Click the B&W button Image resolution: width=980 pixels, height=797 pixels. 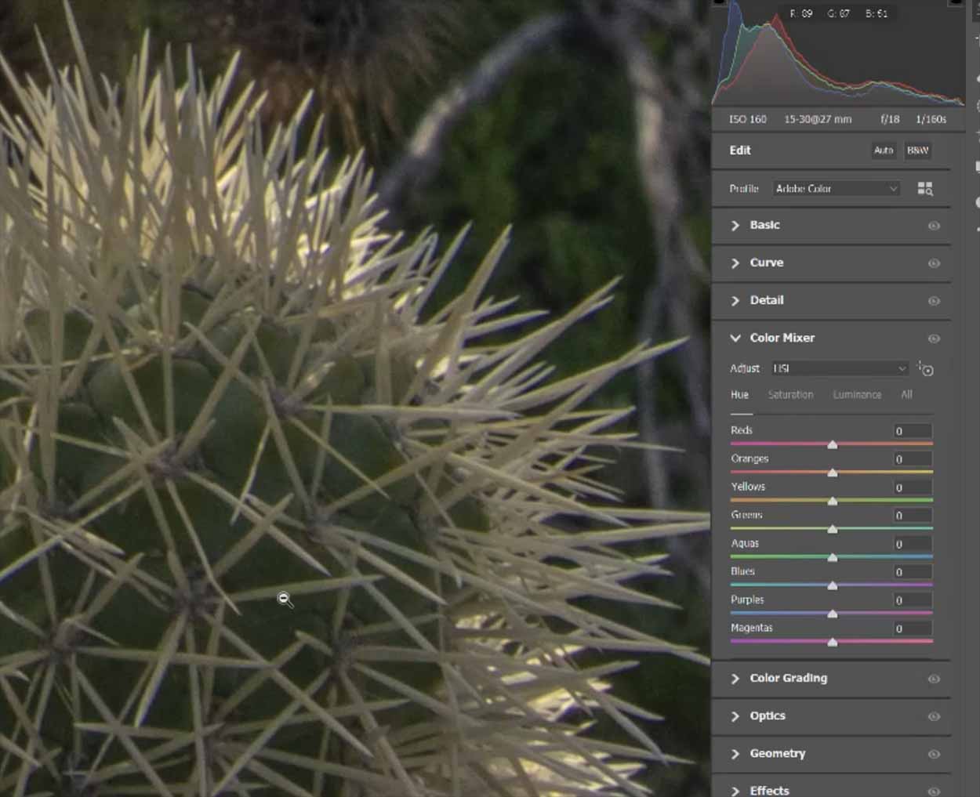click(917, 150)
